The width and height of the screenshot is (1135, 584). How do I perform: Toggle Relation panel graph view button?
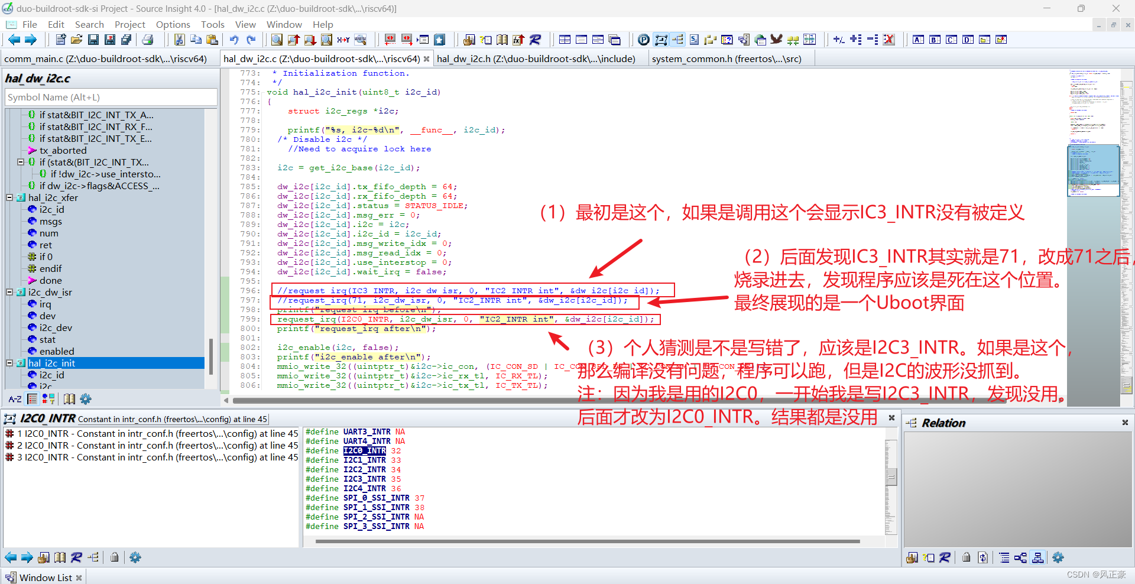point(1038,557)
